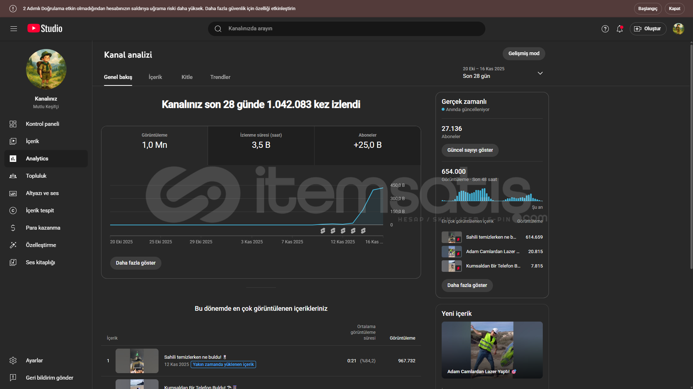Screen dimensions: 693x389
Task: Open the Oluştur create menu
Action: [x=648, y=29]
